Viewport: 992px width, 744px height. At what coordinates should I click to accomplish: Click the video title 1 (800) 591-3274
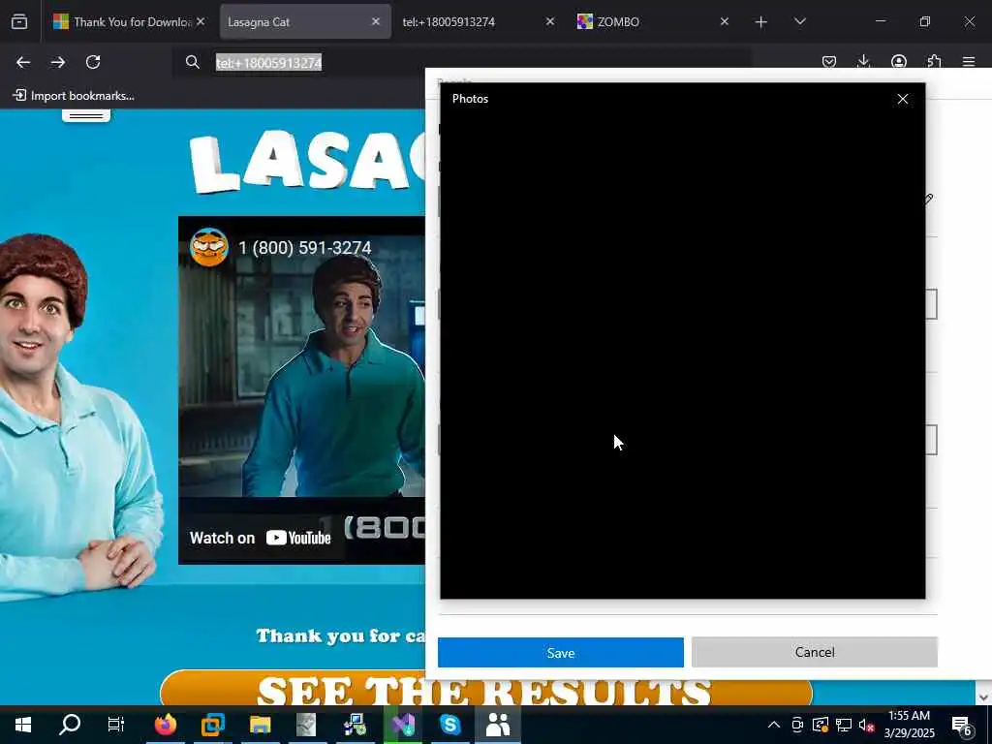point(305,247)
